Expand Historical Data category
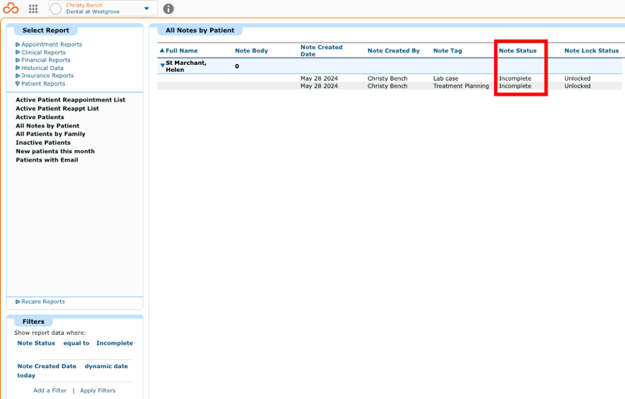Image resolution: width=625 pixels, height=399 pixels. 39,67
